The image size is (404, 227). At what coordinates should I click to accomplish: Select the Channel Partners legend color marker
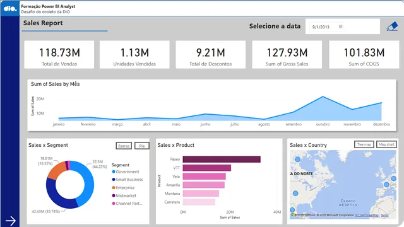[114, 203]
